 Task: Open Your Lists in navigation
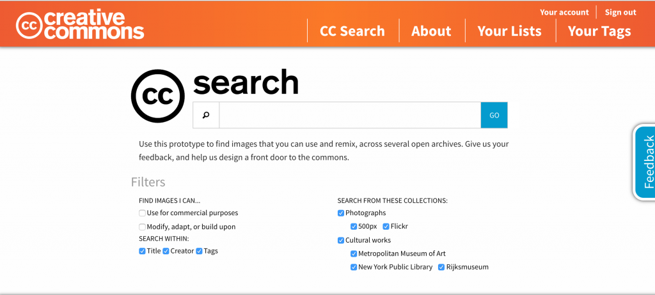click(x=509, y=31)
